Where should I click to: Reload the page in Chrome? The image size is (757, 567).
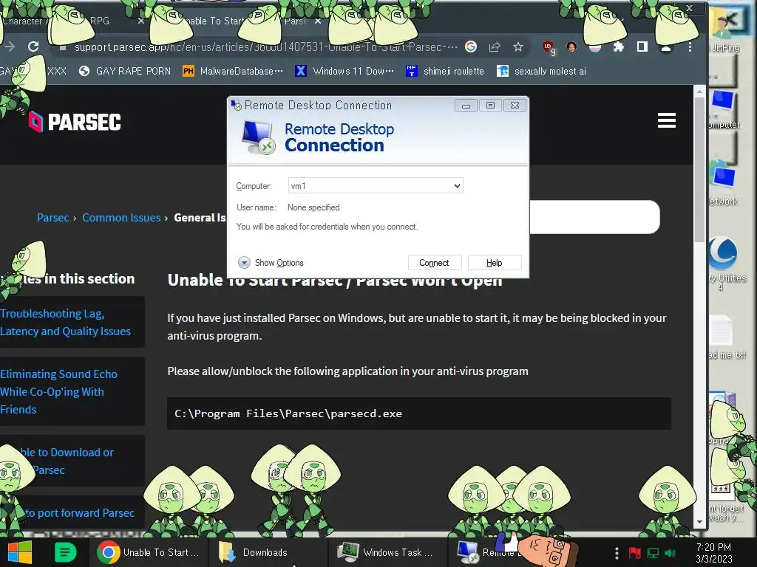point(33,47)
